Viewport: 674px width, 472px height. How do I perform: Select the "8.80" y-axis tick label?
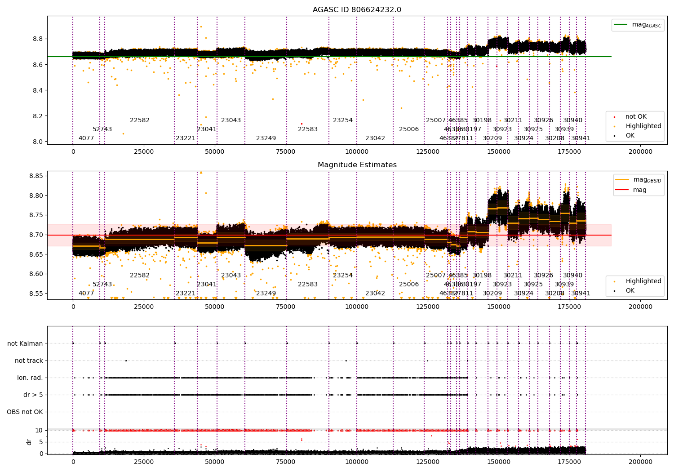pyautogui.click(x=36, y=196)
